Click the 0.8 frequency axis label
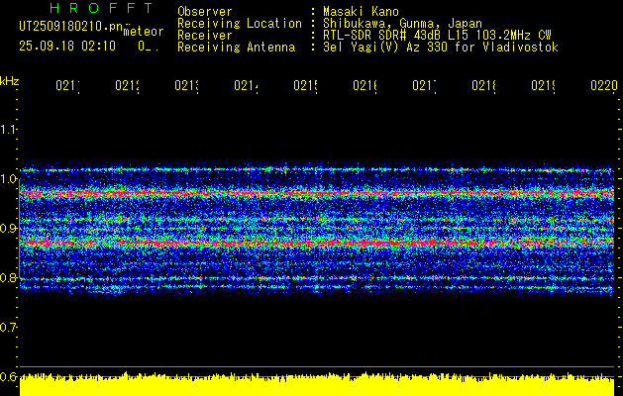 [9, 278]
